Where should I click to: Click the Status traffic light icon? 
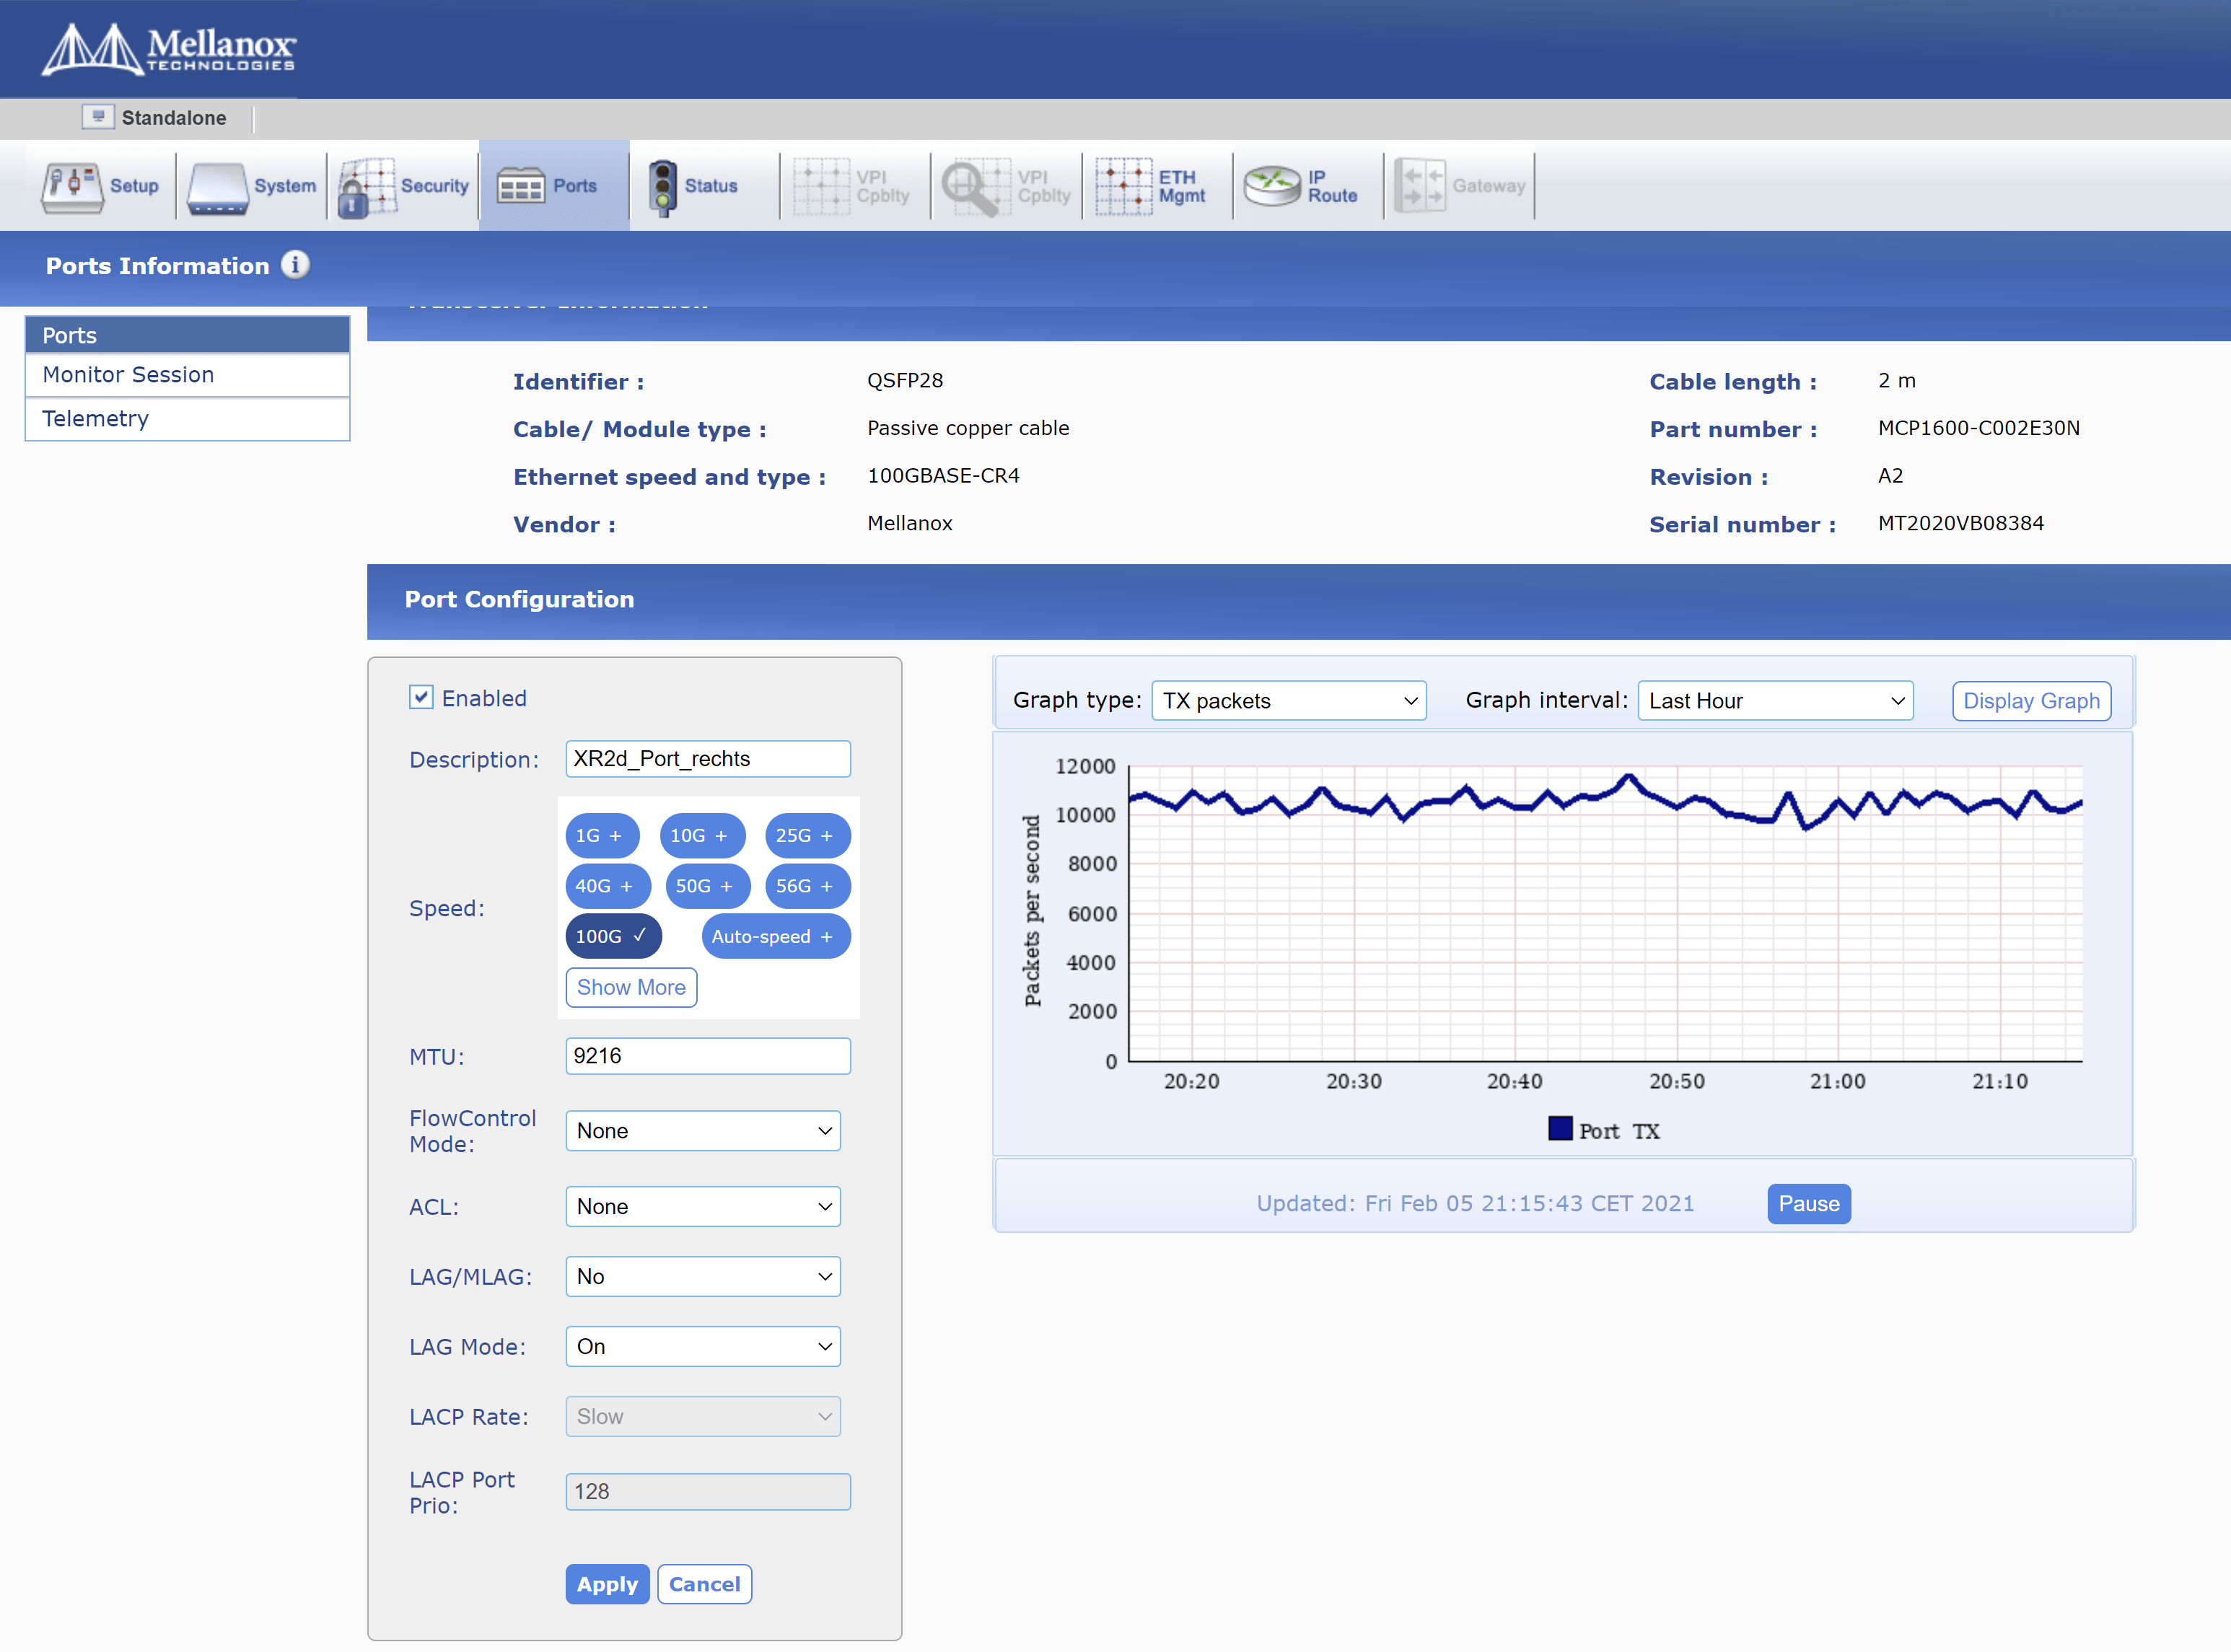(x=661, y=187)
